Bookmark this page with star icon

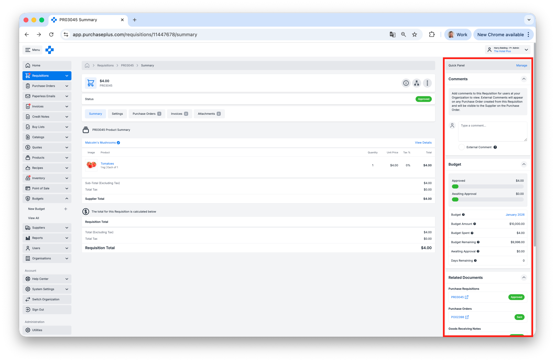(415, 34)
